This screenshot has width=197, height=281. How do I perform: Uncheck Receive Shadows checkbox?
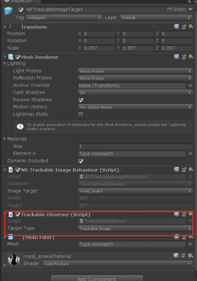pyautogui.click(x=81, y=100)
